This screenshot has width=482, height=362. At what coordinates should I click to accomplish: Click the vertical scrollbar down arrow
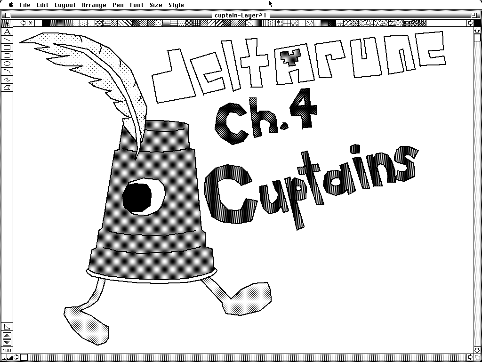(477, 350)
